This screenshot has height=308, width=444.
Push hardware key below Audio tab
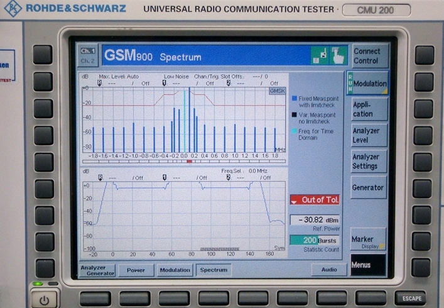point(332,299)
